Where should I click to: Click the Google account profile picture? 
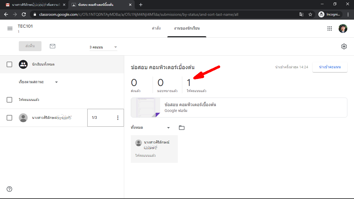[343, 28]
